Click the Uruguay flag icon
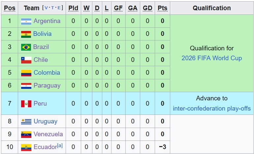The image size is (254, 154). click(26, 121)
